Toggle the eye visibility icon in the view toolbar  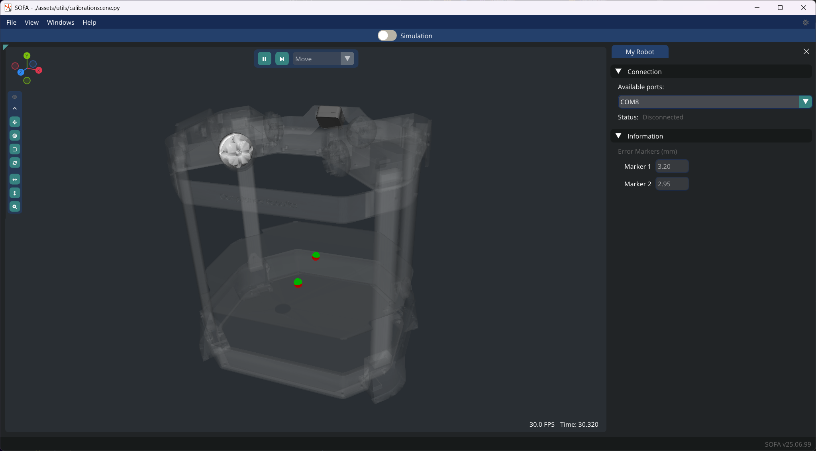[15, 97]
